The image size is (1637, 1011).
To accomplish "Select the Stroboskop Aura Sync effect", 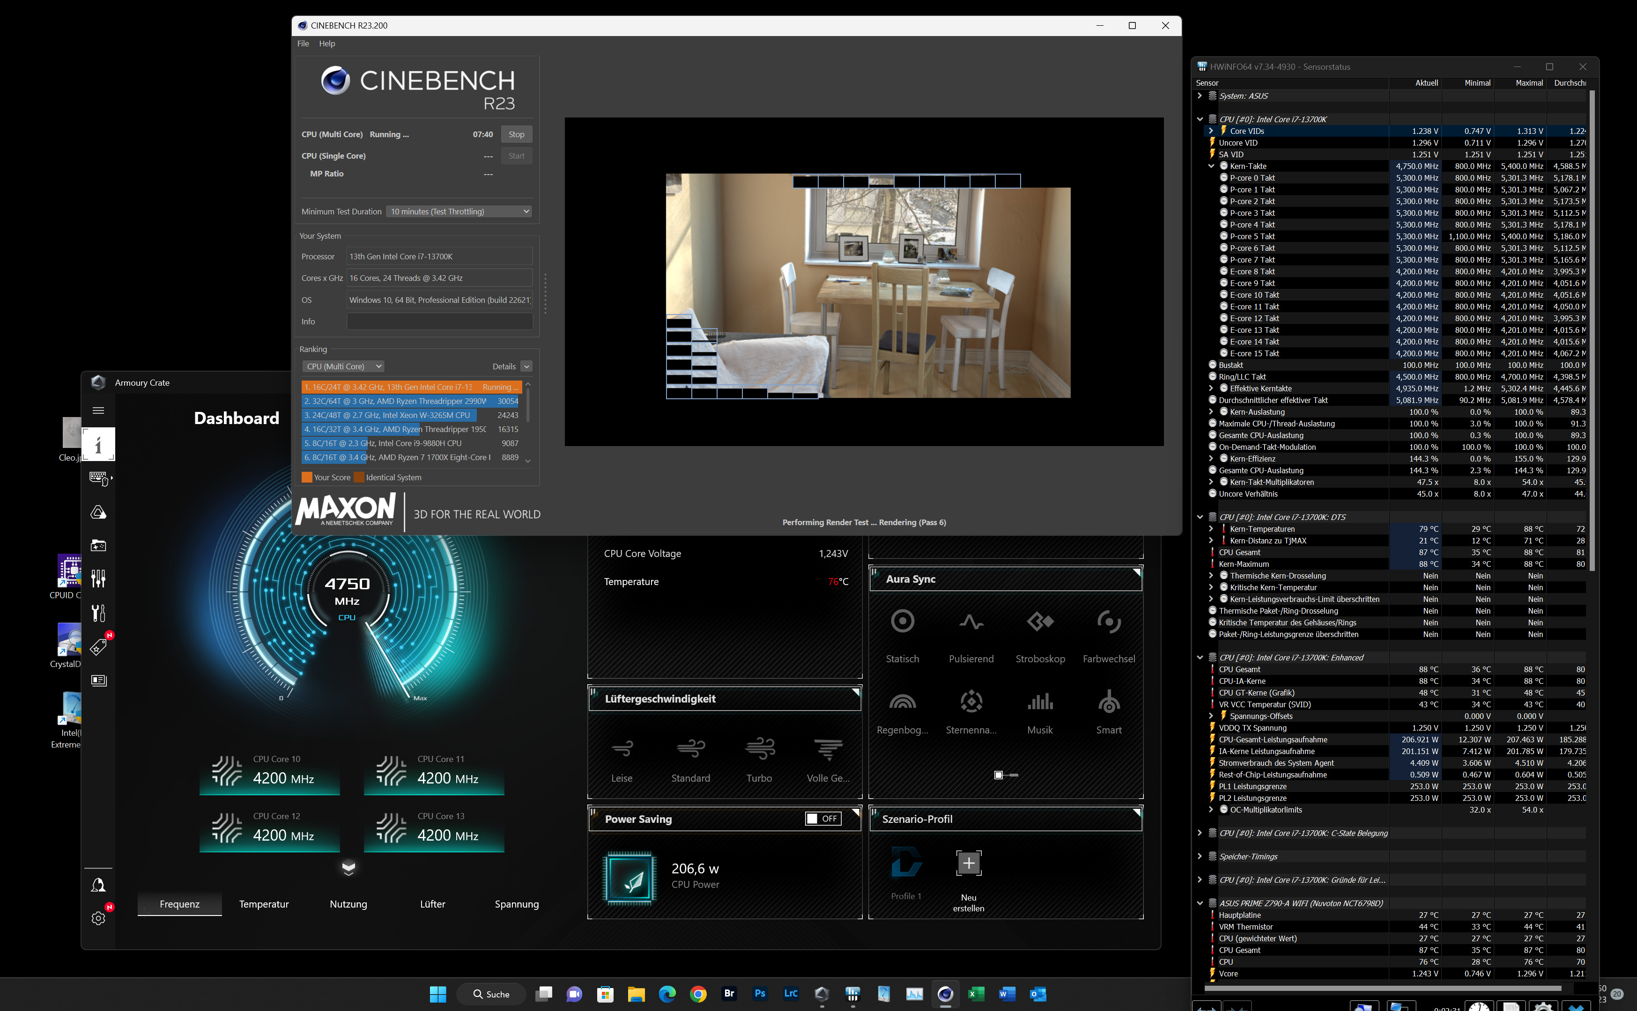I will (1040, 622).
